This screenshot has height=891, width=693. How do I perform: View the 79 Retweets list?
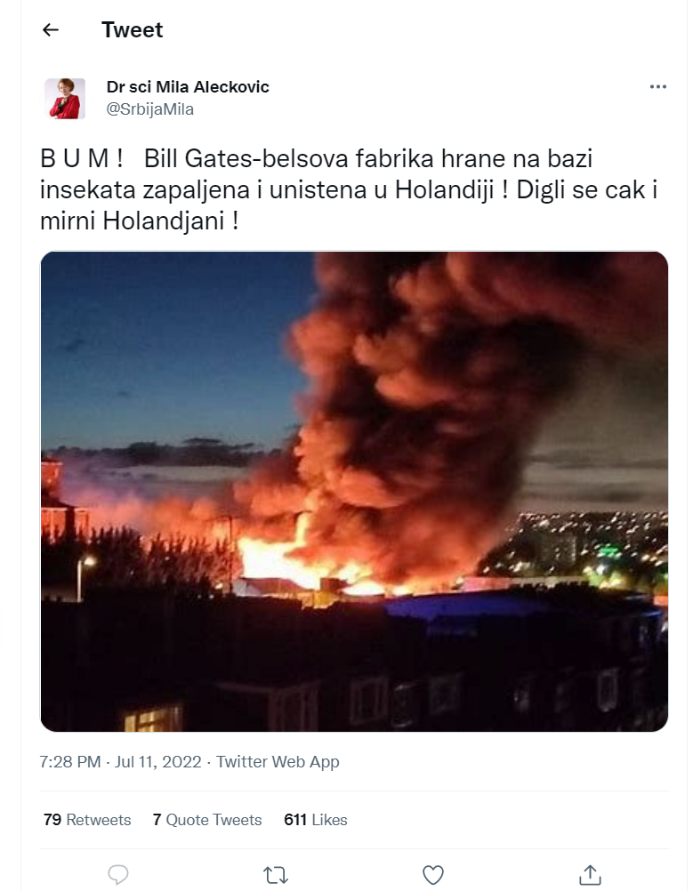point(87,819)
